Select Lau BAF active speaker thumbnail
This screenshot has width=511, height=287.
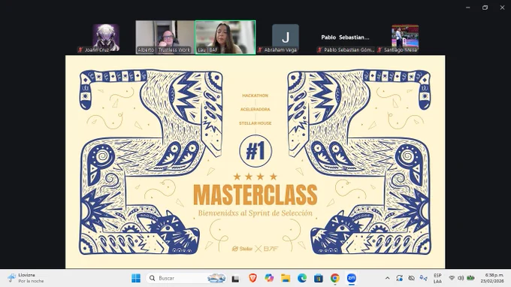[x=225, y=37]
